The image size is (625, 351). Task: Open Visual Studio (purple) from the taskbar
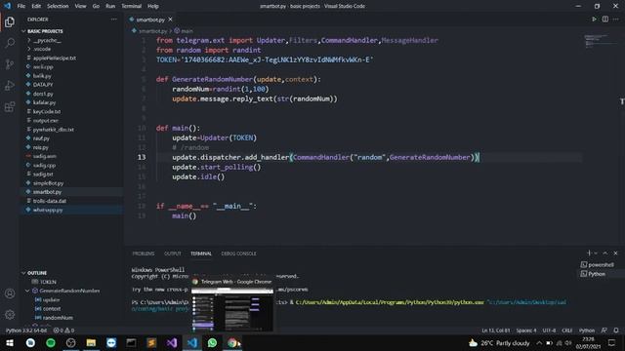coord(172,342)
